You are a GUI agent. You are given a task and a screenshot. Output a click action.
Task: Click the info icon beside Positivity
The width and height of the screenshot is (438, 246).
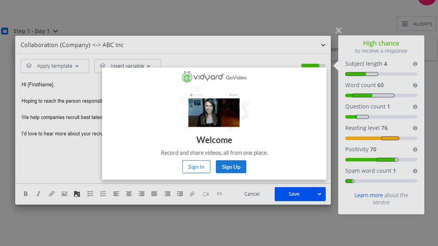(415, 150)
